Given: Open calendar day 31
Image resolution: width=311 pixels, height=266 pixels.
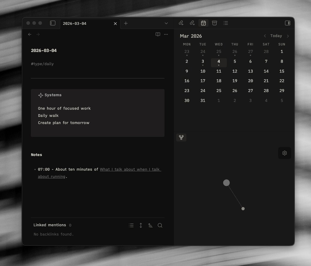Looking at the screenshot, I should coord(203,100).
